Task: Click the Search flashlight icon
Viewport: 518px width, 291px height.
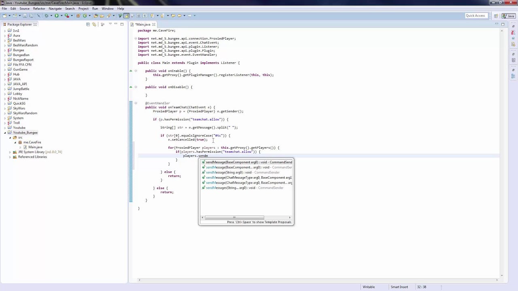Action: pyautogui.click(x=108, y=16)
